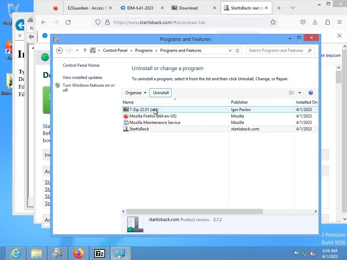
Task: Show site security padlock info
Action: click(x=107, y=22)
